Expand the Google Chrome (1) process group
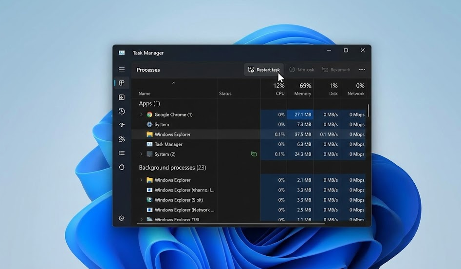This screenshot has width=461, height=269. (141, 115)
